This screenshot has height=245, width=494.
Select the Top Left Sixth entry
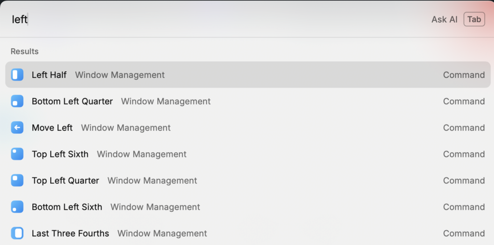tap(60, 154)
